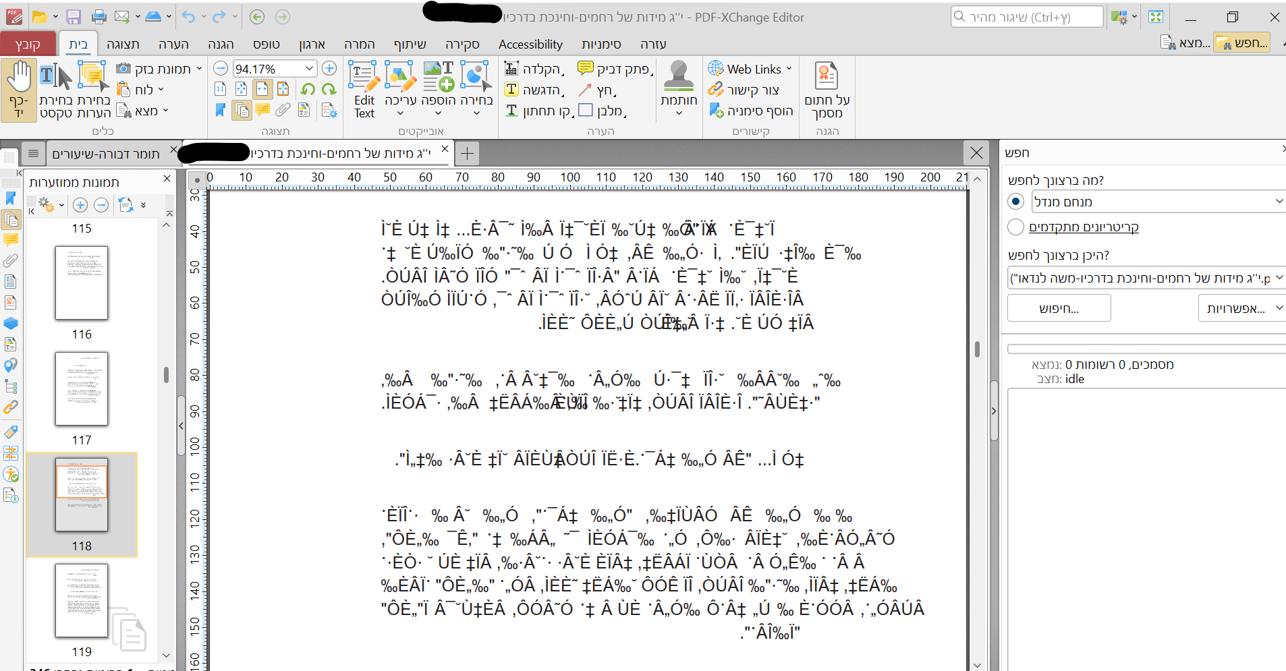Switch to the Convert (המרה) ribbon tab

(x=359, y=44)
